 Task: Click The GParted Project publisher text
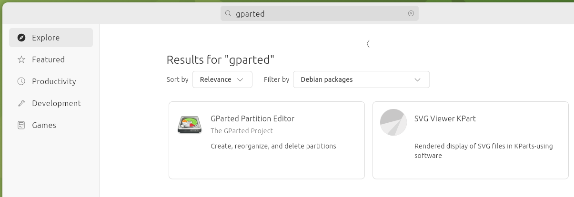(x=242, y=131)
